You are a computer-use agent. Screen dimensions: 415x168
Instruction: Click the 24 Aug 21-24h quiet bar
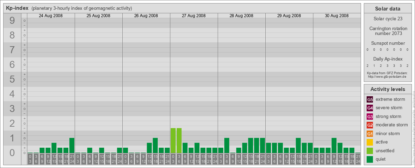coord(72,145)
